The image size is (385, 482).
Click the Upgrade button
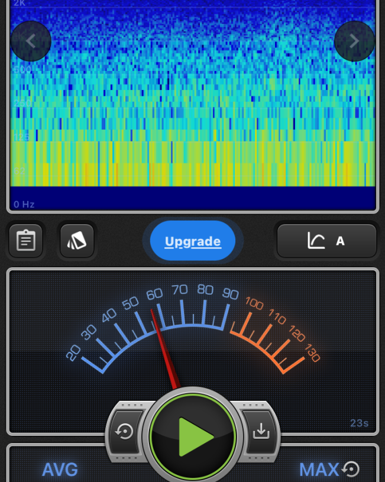pos(193,241)
